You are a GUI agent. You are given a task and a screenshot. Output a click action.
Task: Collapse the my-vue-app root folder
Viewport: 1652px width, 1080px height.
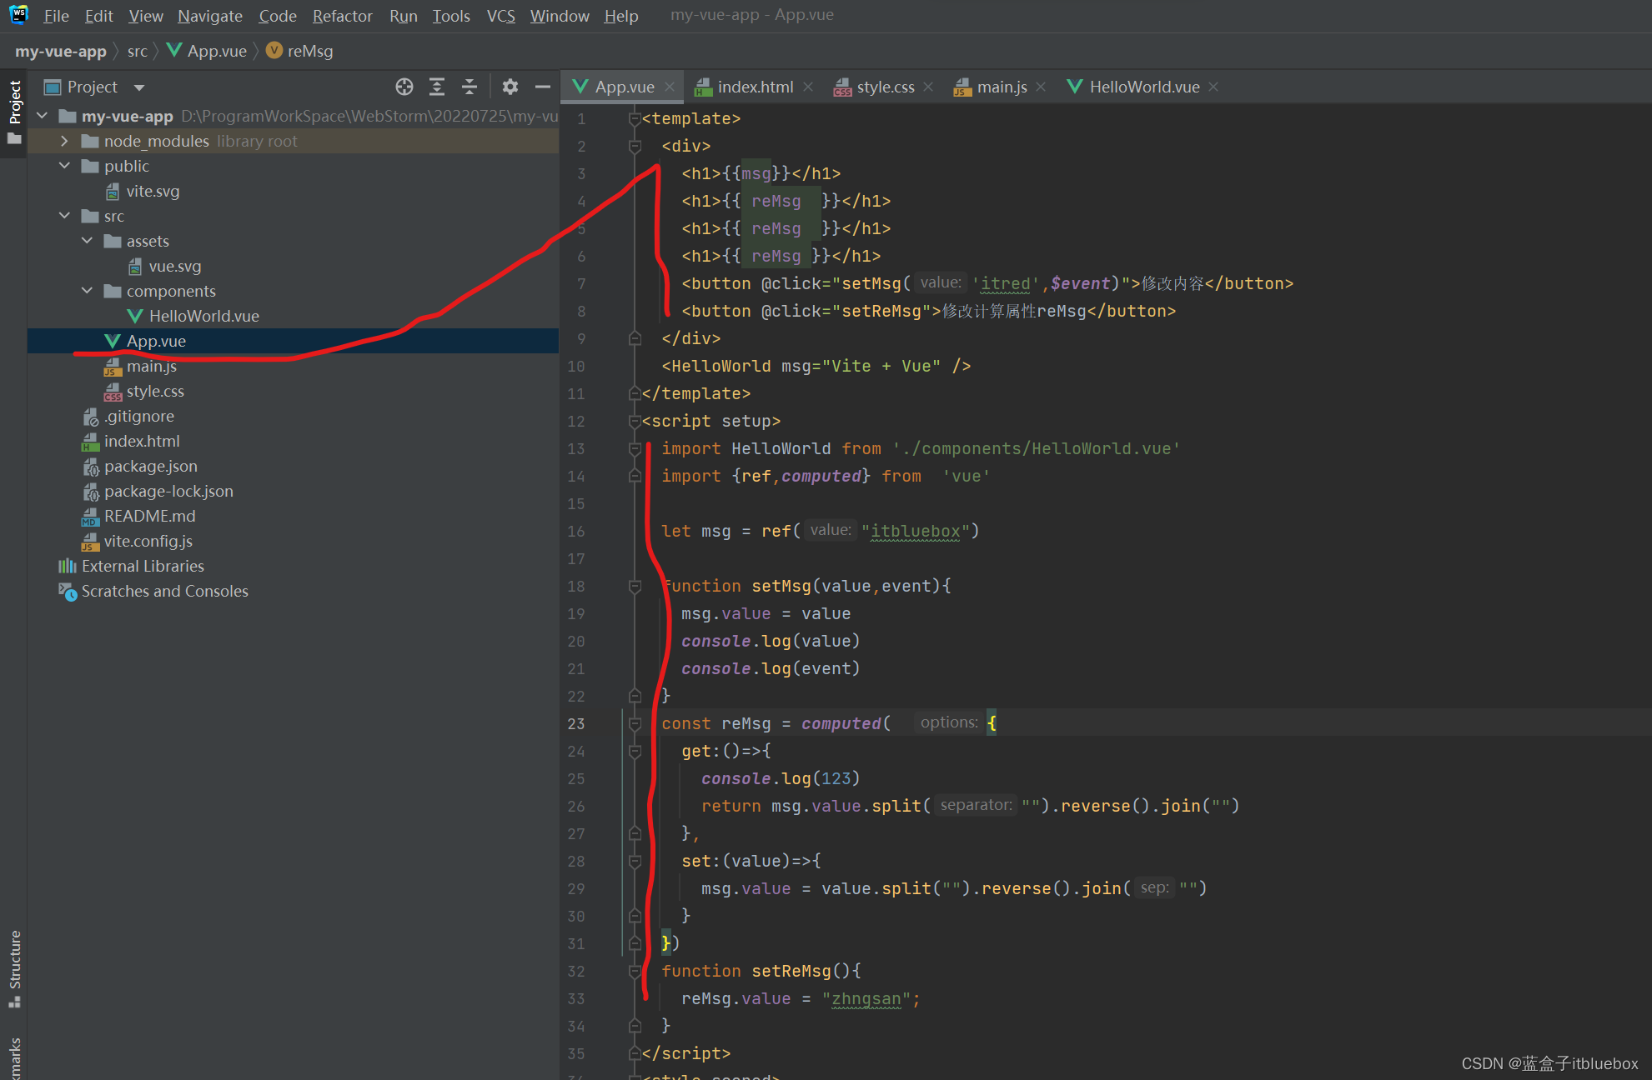point(43,116)
